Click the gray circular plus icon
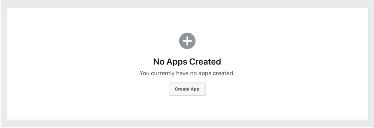Image resolution: width=374 pixels, height=128 pixels. pos(187,41)
